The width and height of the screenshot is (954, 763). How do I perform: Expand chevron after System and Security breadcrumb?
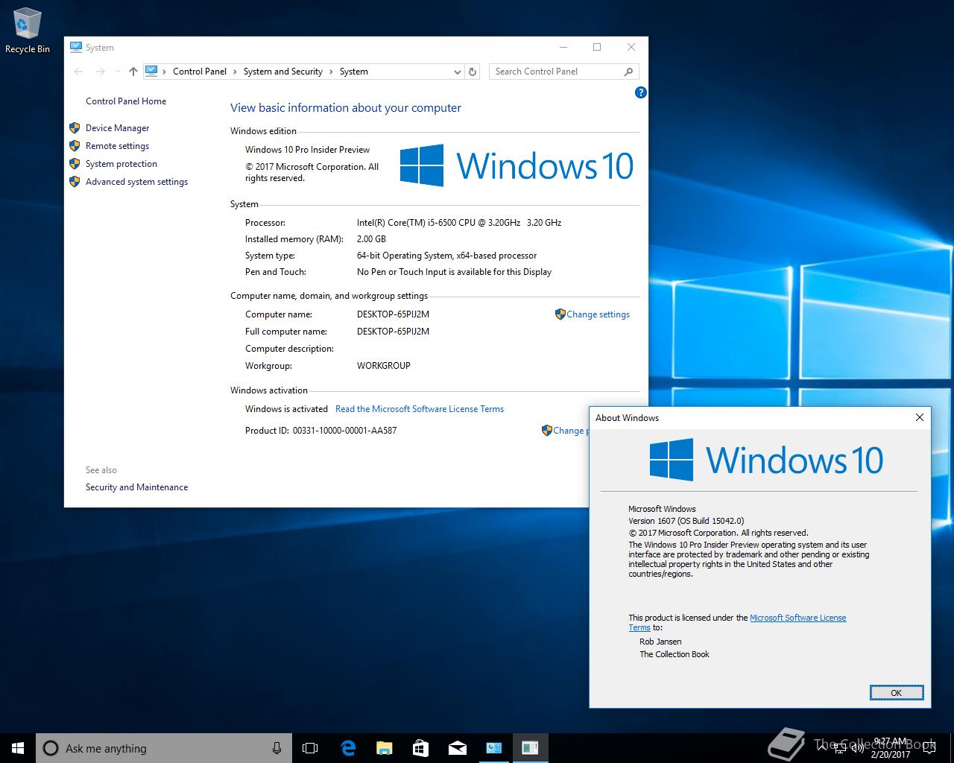click(331, 72)
